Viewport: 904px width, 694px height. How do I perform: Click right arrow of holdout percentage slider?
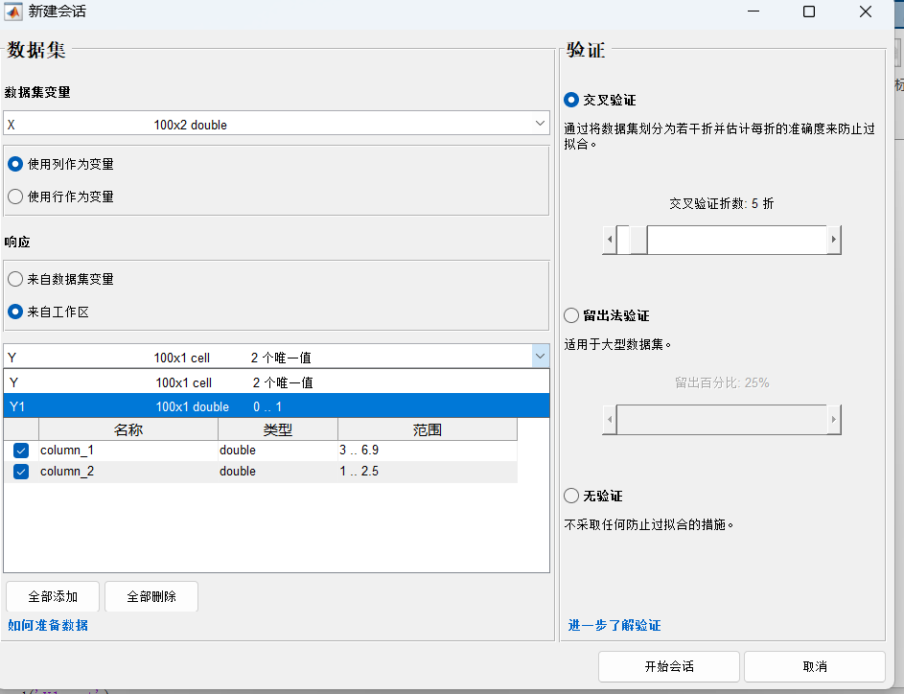tap(833, 420)
